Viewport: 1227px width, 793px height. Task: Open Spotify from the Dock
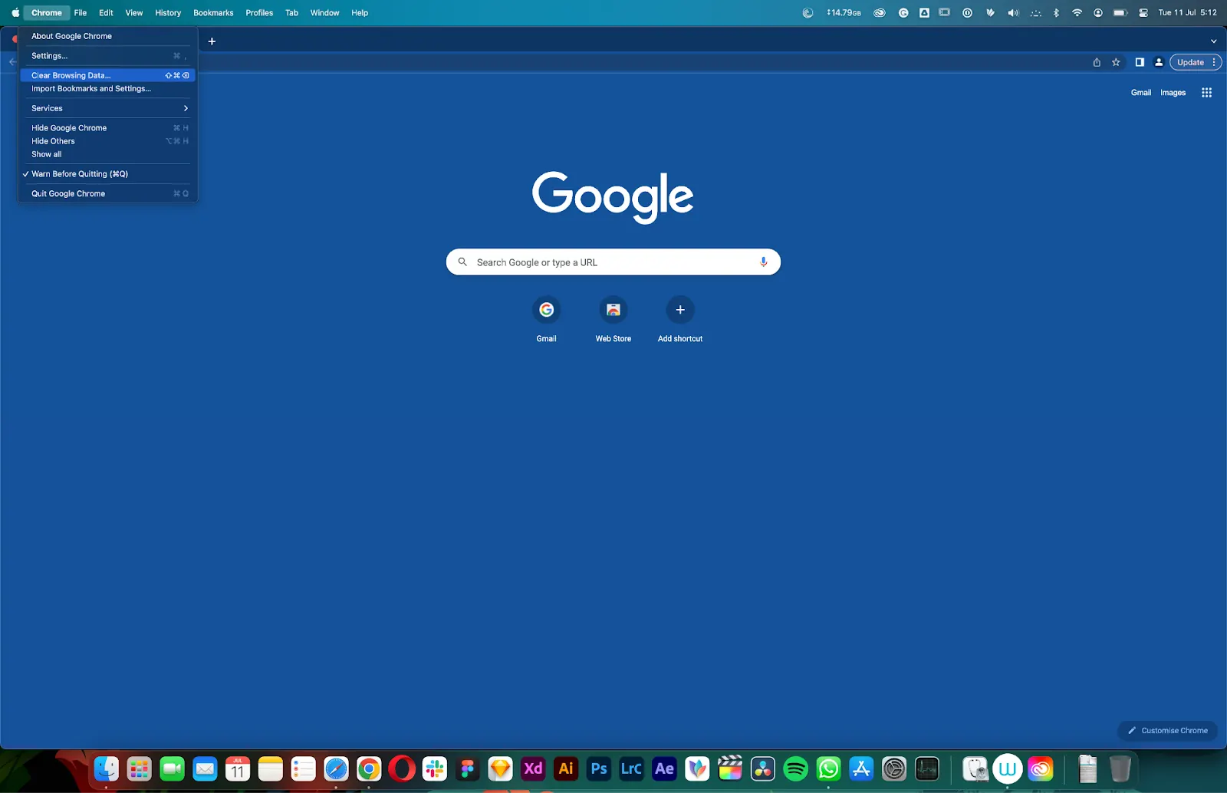point(796,768)
